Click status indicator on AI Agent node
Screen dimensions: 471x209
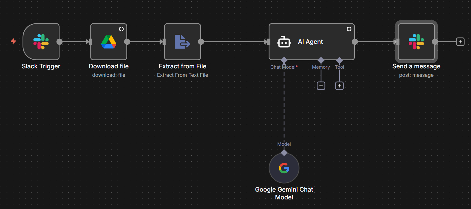pos(349,29)
